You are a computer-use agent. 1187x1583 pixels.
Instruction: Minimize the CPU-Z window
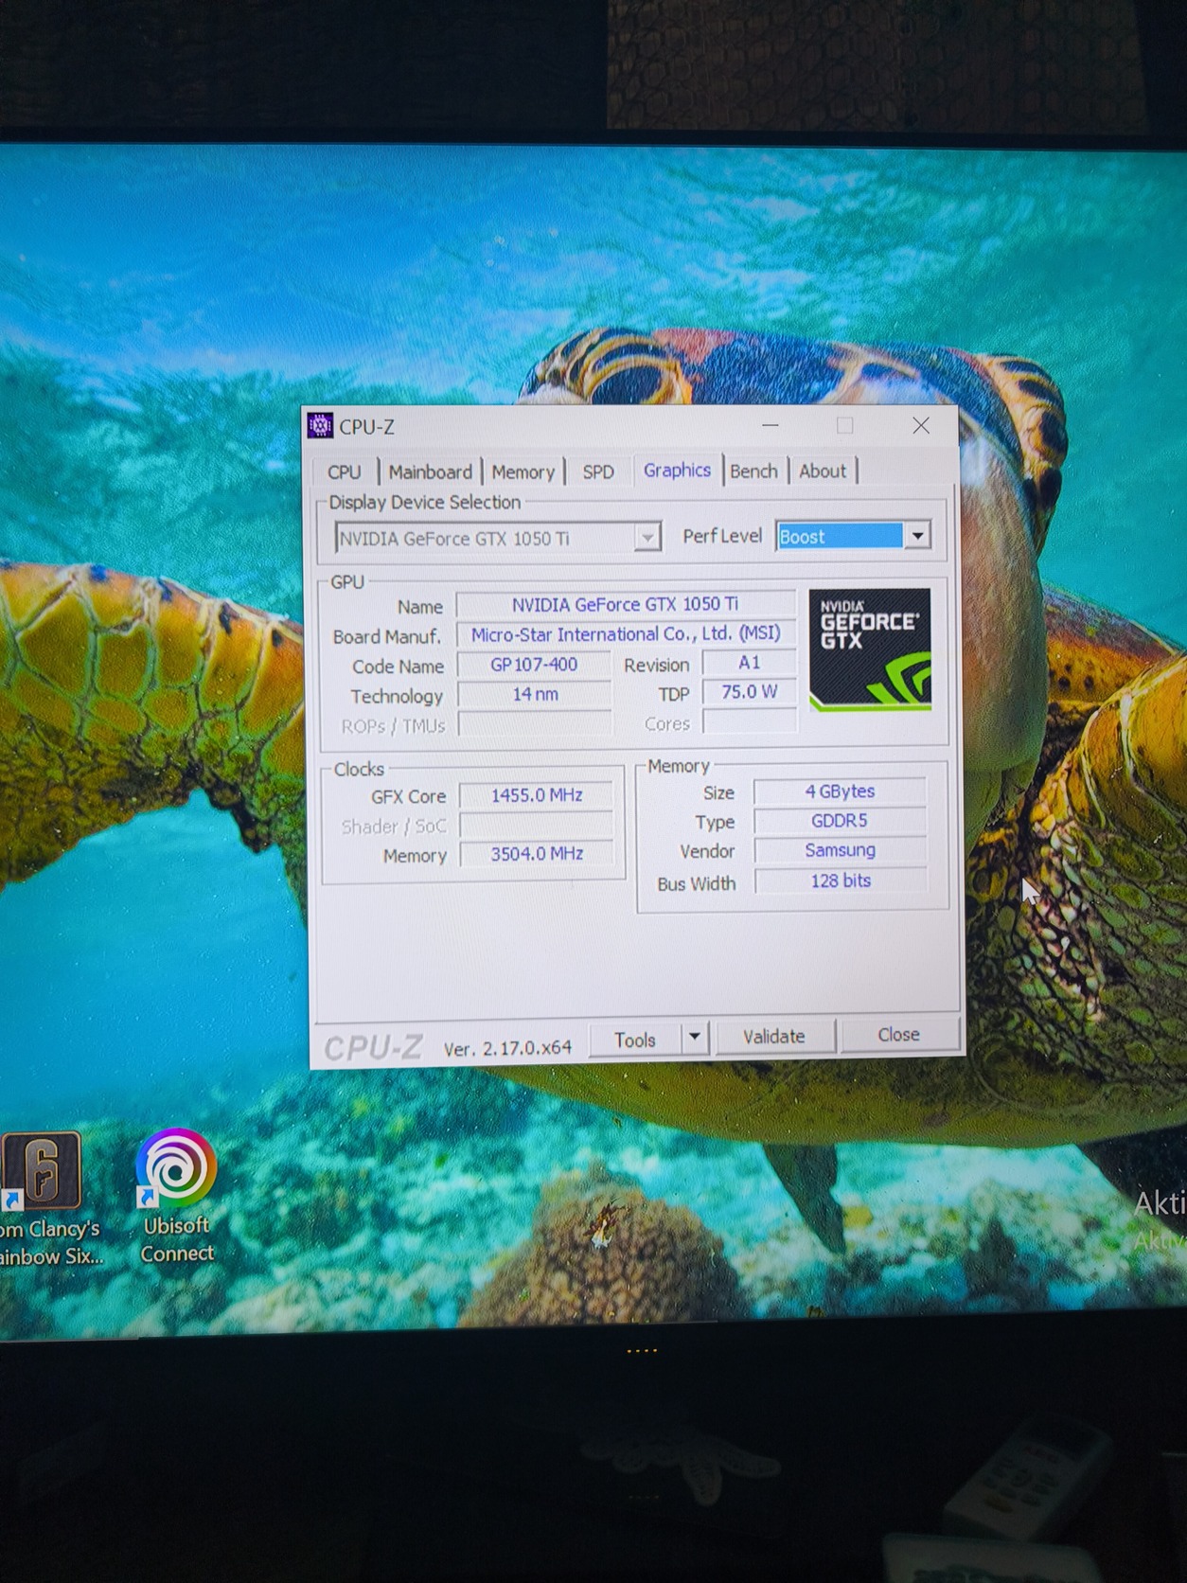(771, 426)
